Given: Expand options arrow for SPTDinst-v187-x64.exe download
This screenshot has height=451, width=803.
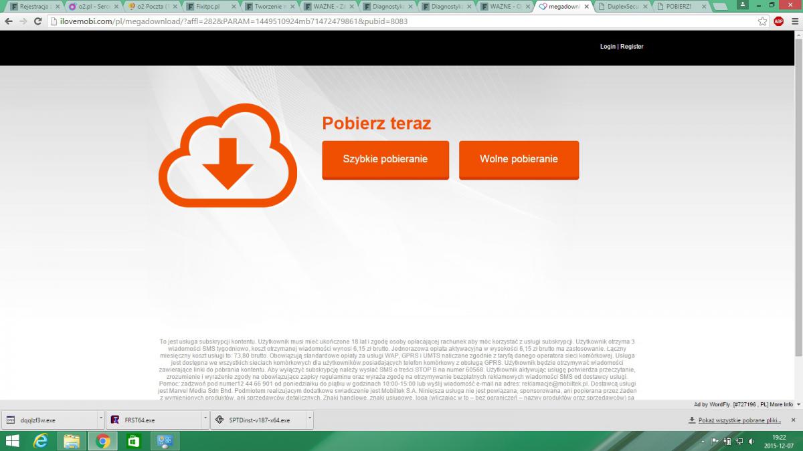Looking at the screenshot, I should coord(310,420).
